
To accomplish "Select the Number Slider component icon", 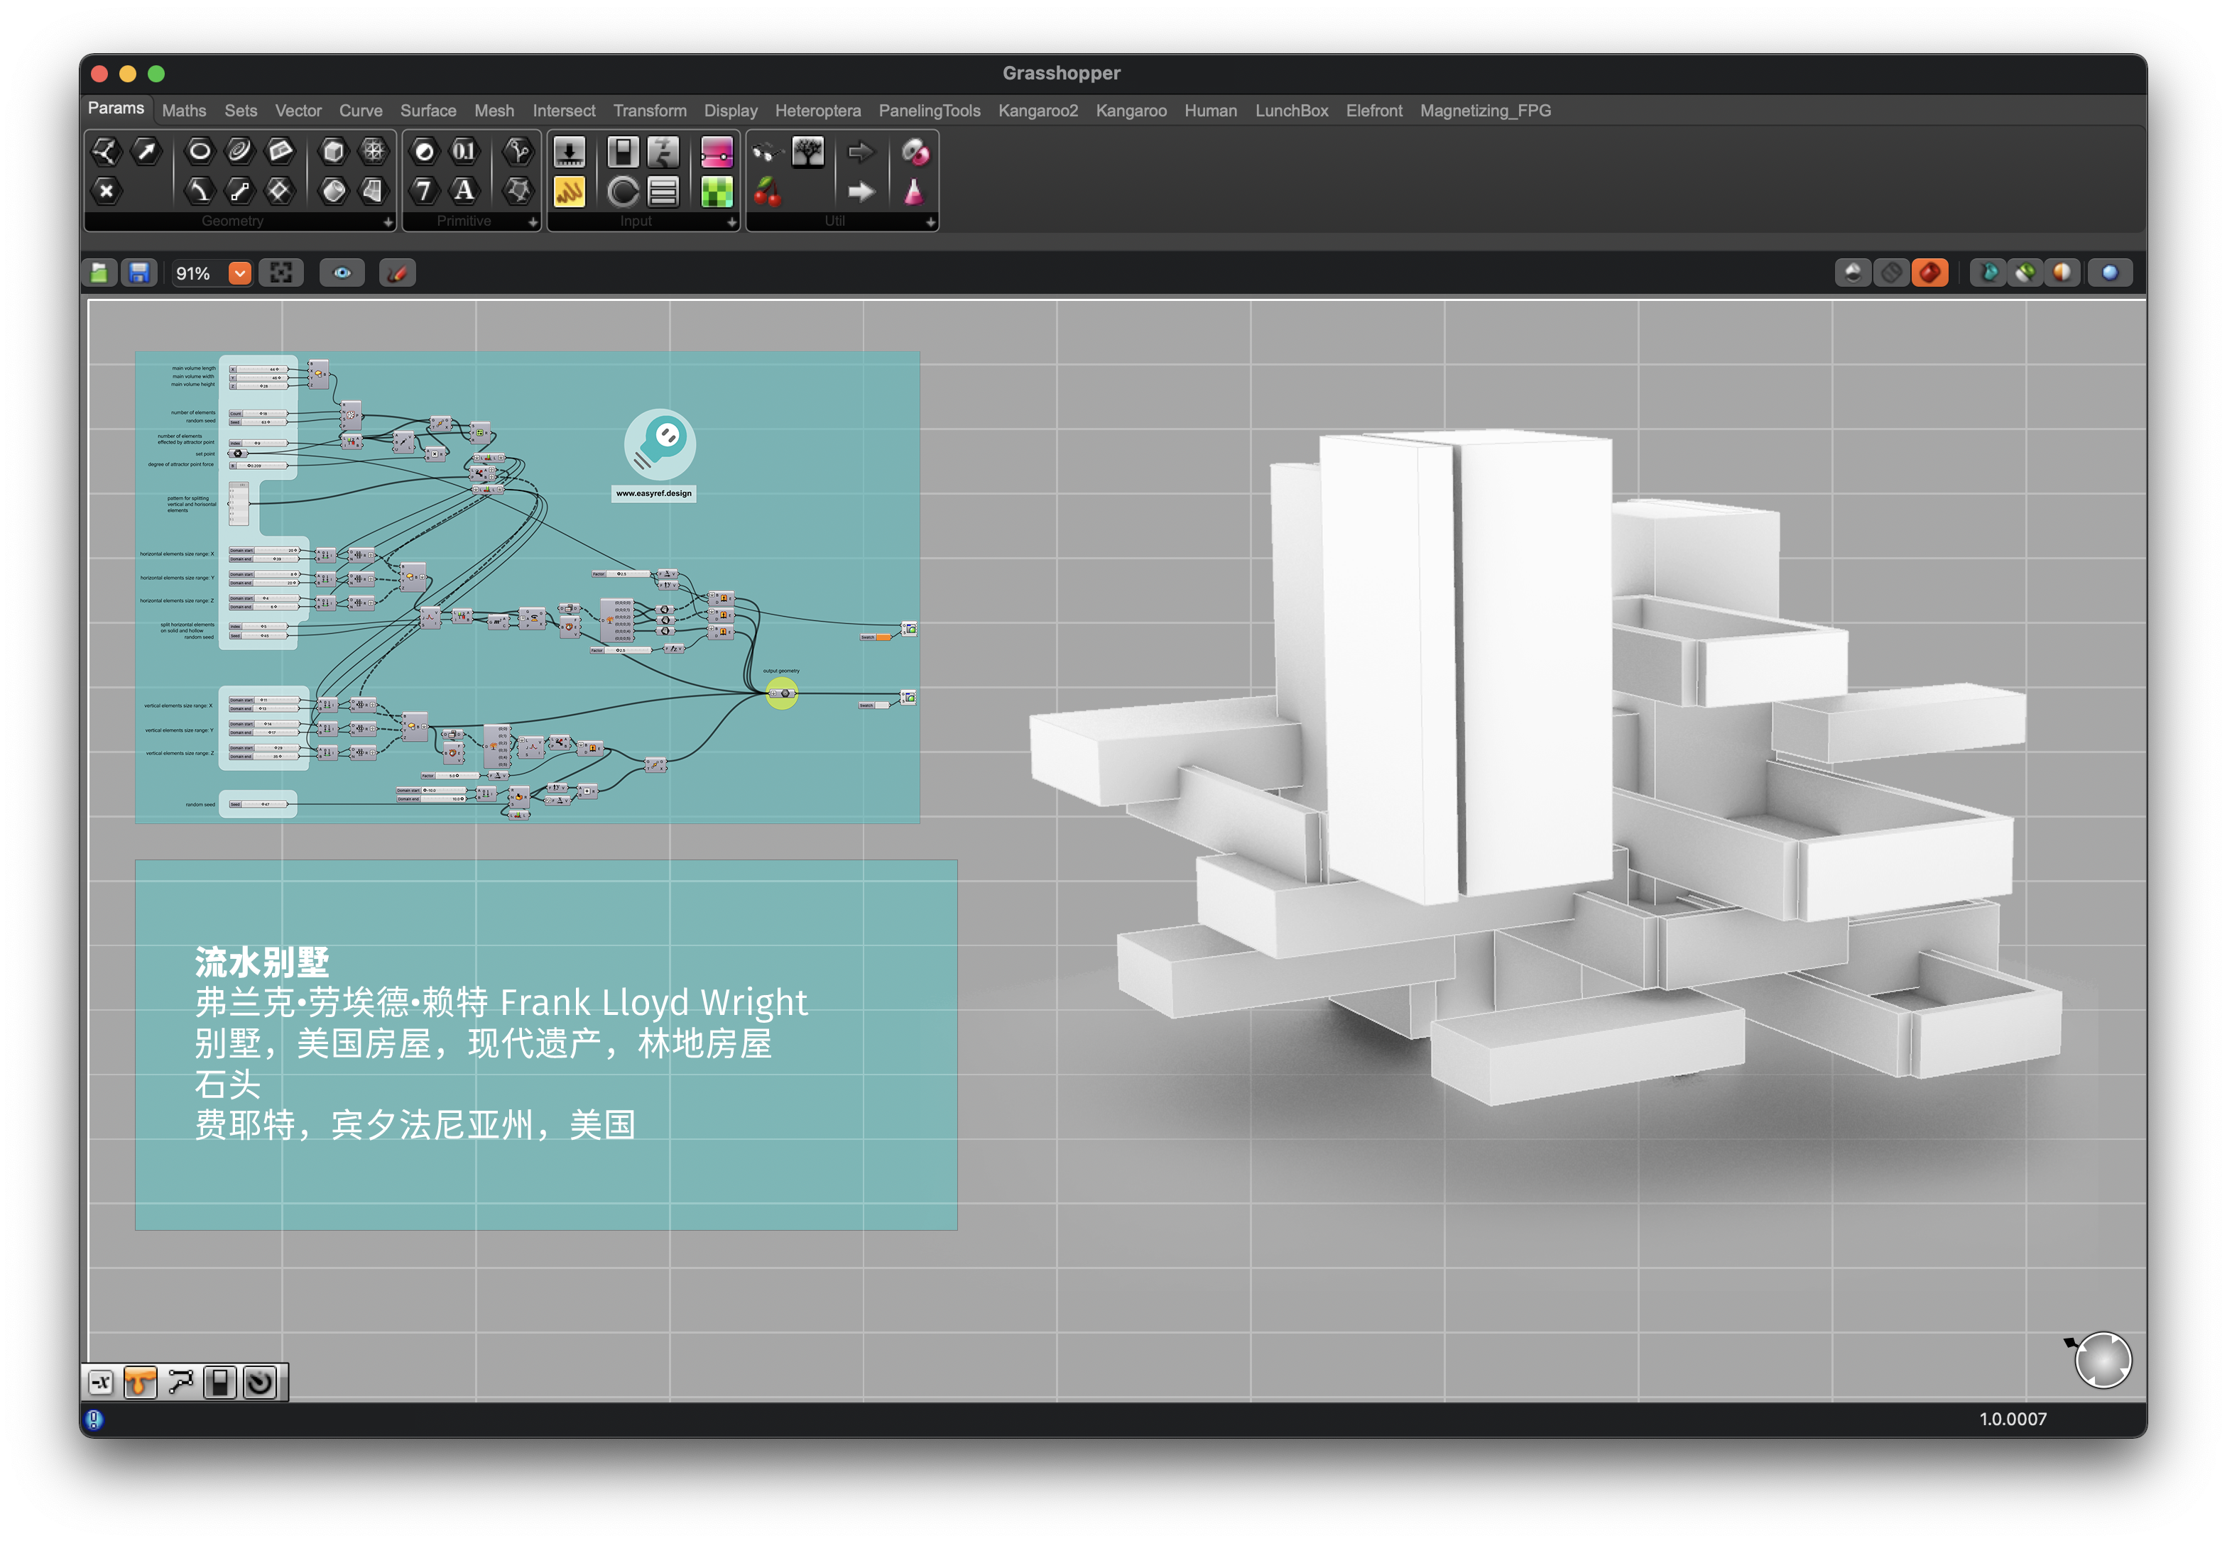I will (569, 152).
